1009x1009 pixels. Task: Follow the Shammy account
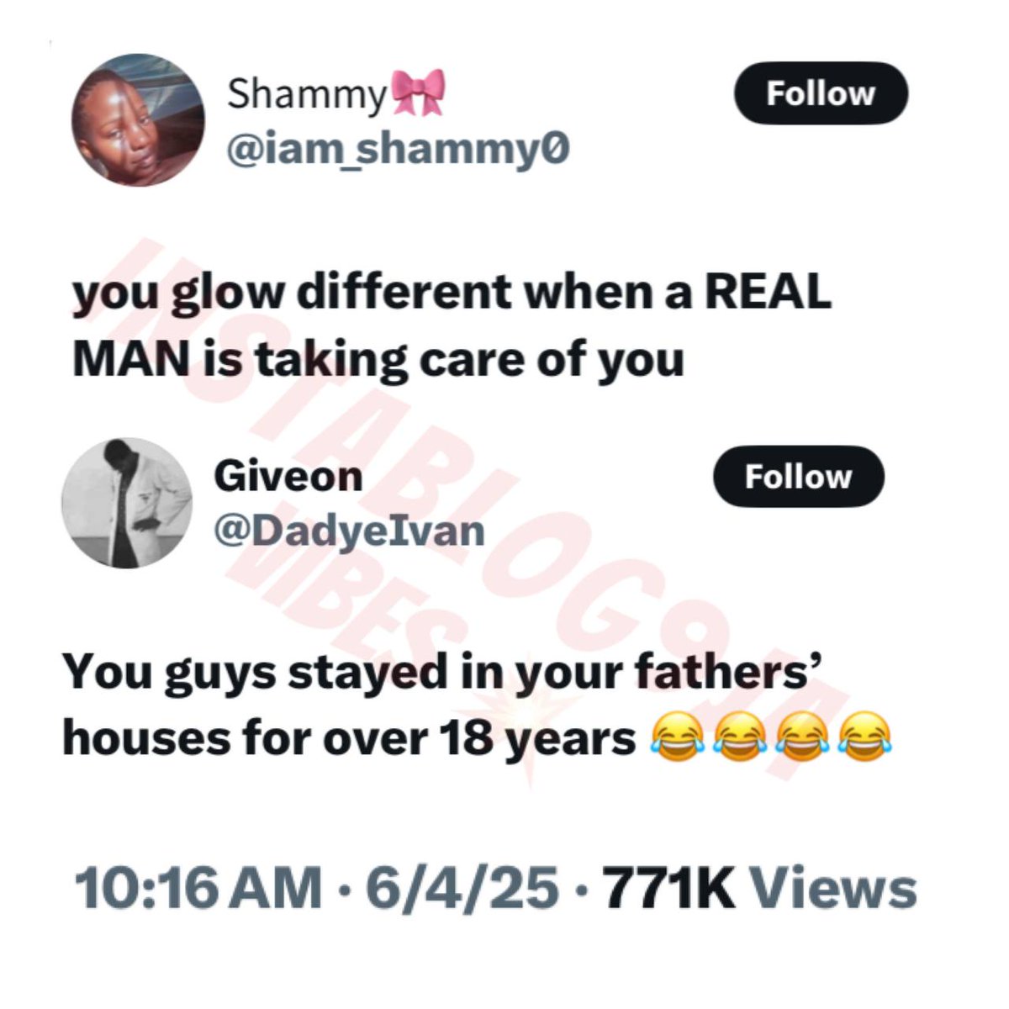coord(821,93)
